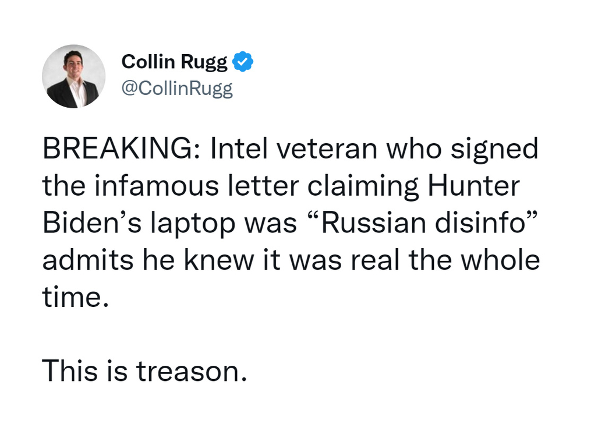This screenshot has width=591, height=431.
Task: Click the word "time." ending the paragraph
Action: tap(75, 297)
